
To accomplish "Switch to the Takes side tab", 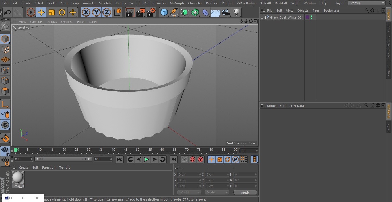I will pos(389,28).
